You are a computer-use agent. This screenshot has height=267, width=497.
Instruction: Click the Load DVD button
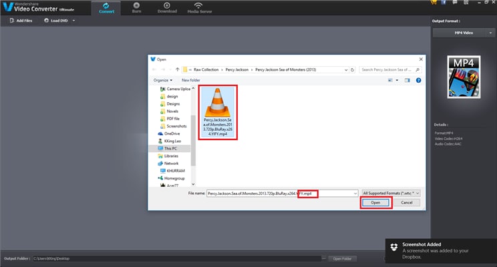[x=56, y=21]
